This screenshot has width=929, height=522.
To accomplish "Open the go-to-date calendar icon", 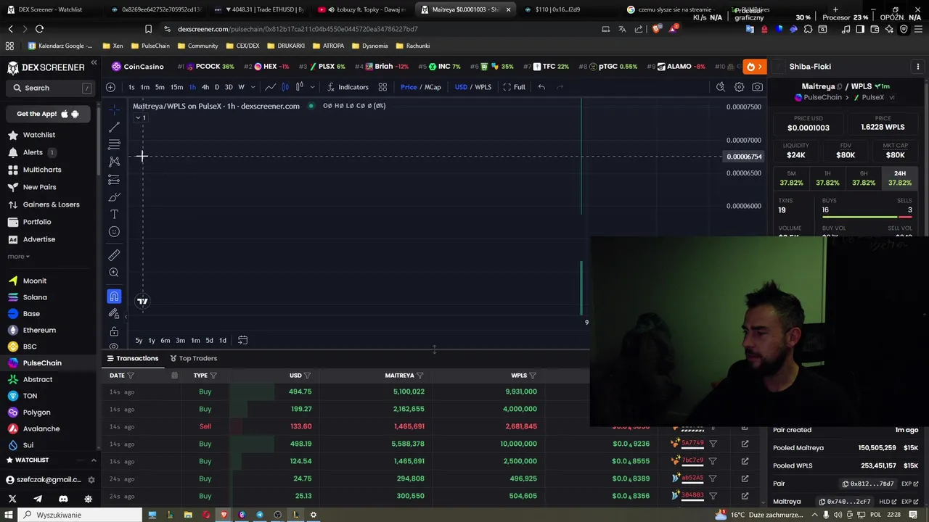I will click(242, 340).
